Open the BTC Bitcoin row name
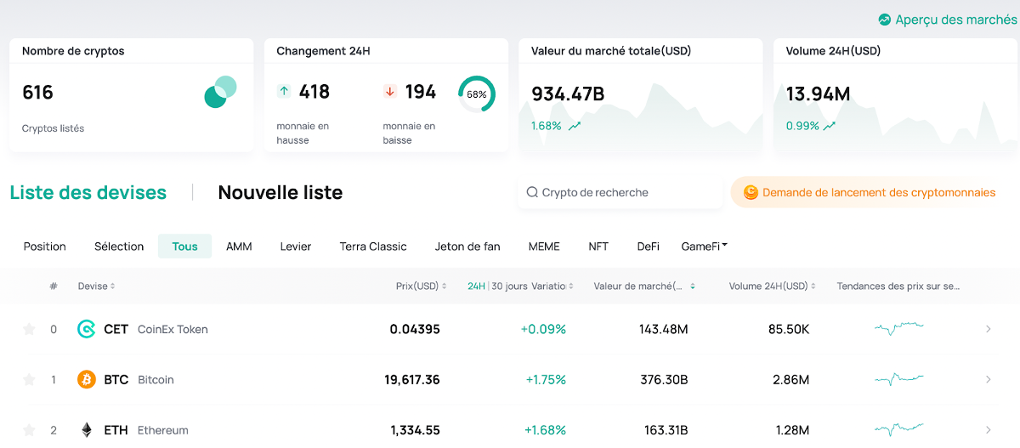The width and height of the screenshot is (1020, 448). tap(139, 380)
